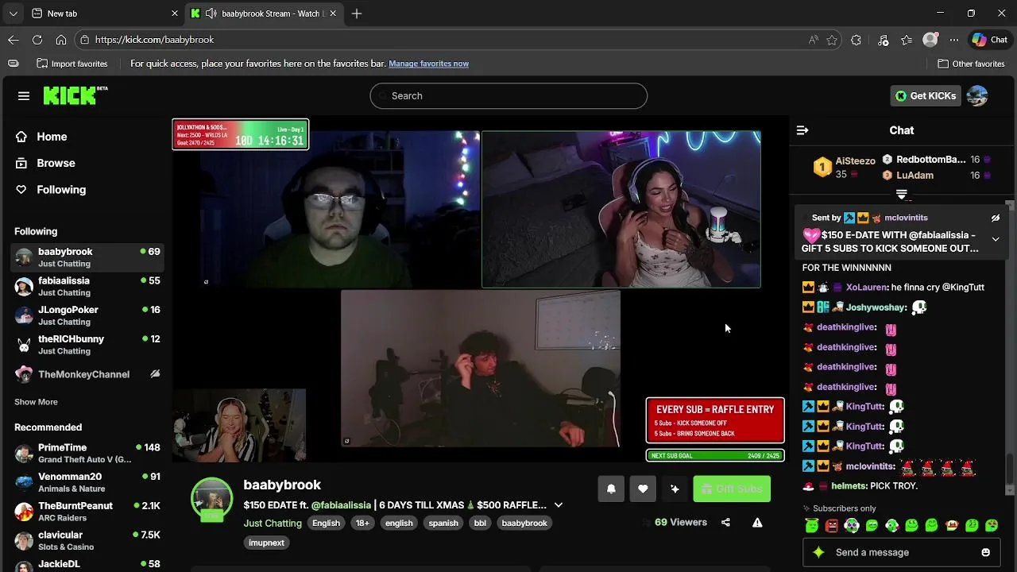Click the subscribe sparkle button
This screenshot has height=572, width=1017.
coord(675,489)
